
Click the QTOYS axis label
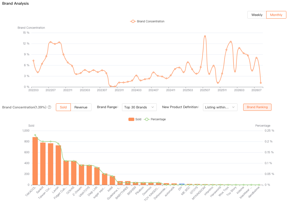(x=194, y=190)
